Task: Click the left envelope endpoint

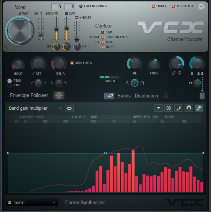Action: (x=8, y=153)
